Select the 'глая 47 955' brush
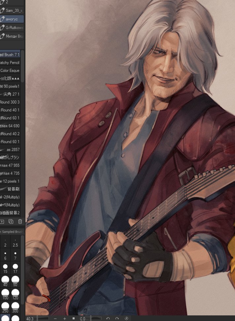The width and height of the screenshot is (235, 321). point(10,165)
